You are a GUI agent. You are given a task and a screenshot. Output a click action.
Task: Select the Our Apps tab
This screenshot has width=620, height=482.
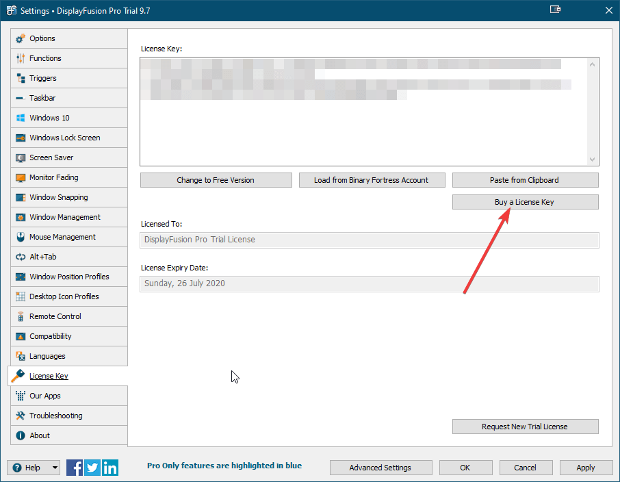[69, 396]
